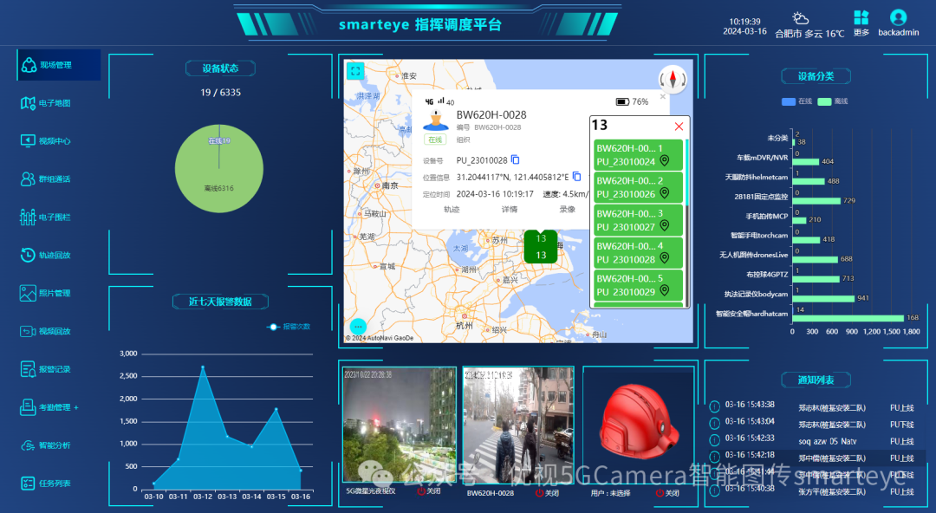
Task: Copy the location coordinates 31.2044117°N
Action: pos(576,177)
